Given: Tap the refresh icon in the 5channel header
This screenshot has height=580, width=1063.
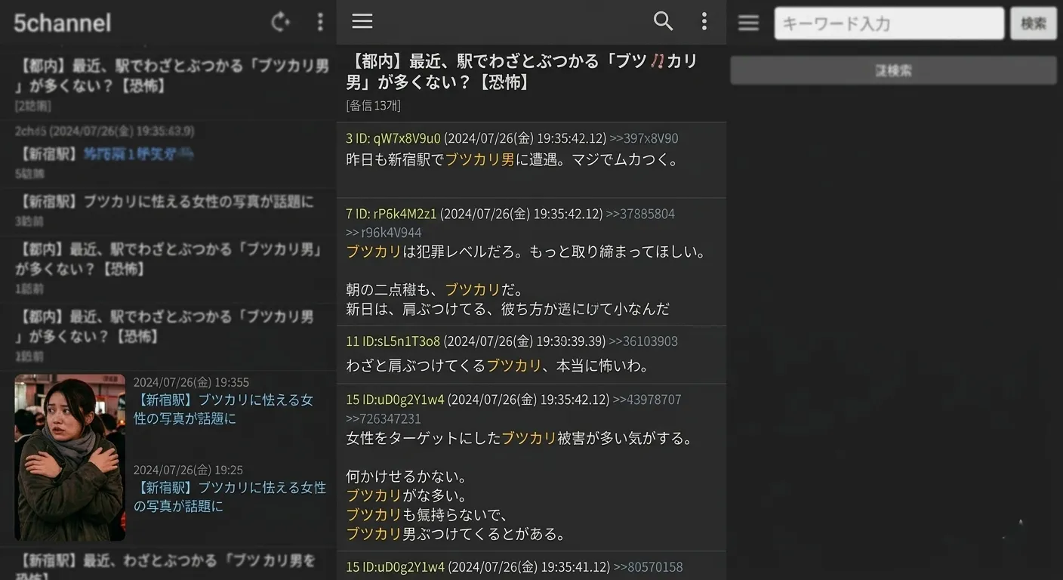Looking at the screenshot, I should point(280,22).
